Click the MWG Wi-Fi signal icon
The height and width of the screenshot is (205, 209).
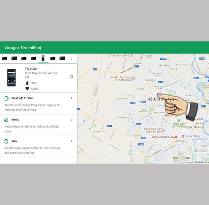pos(27,88)
